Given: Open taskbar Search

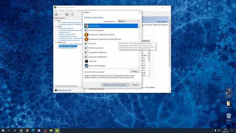Looking at the screenshot, I should 9,130.
